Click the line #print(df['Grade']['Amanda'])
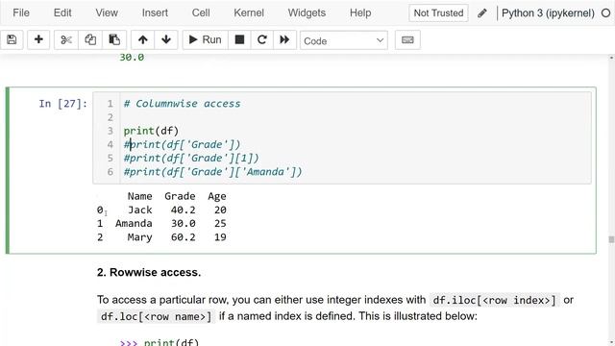615x346 pixels. pyautogui.click(x=213, y=172)
